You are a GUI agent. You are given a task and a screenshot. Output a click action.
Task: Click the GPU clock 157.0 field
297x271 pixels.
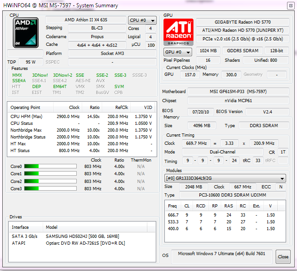190,74
